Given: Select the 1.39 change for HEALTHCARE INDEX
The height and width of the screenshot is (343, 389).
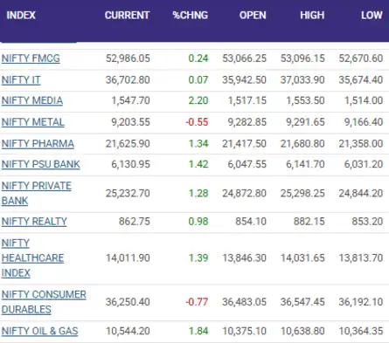Looking at the screenshot, I should point(198,258).
